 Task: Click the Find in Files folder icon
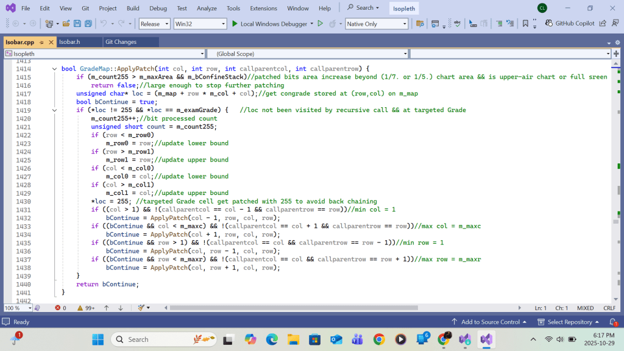point(419,24)
